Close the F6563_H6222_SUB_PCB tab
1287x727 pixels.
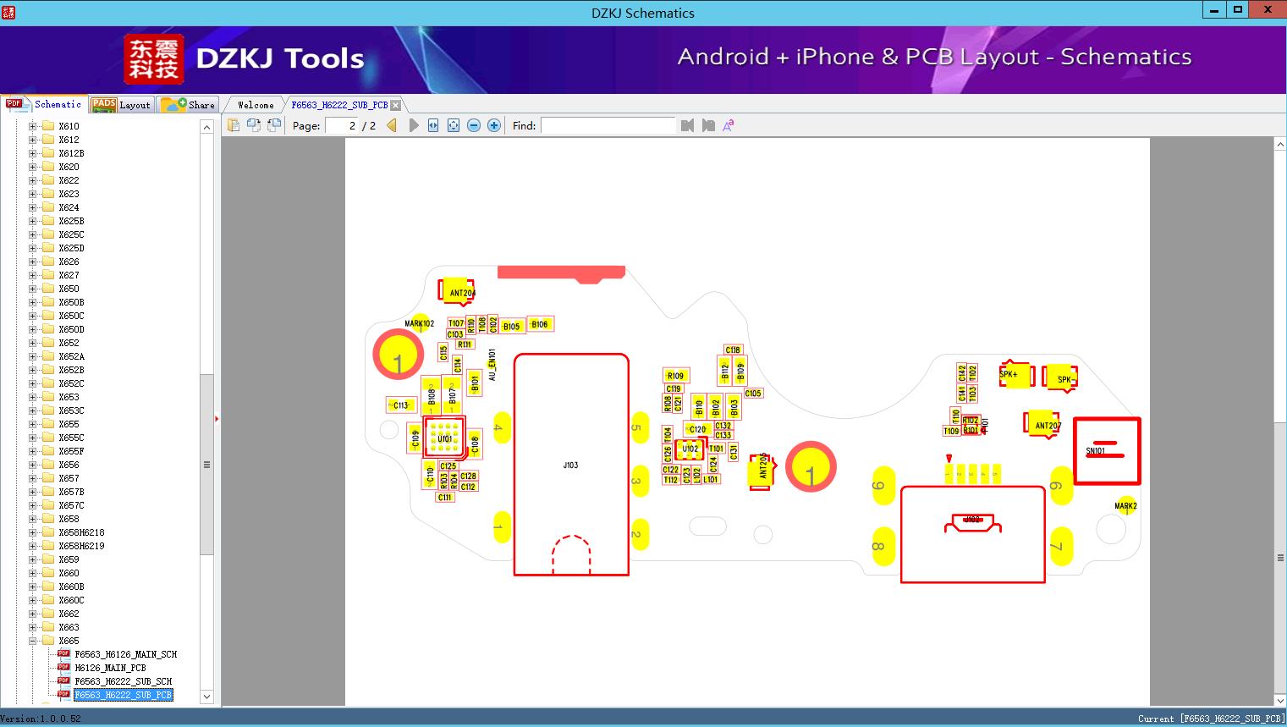click(x=395, y=105)
